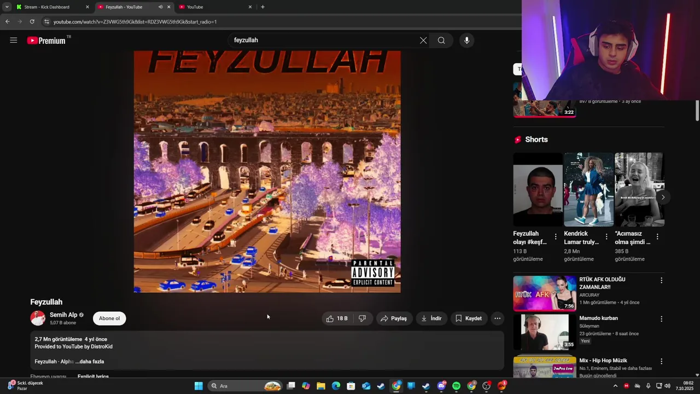This screenshot has height=394, width=700.
Task: Open options for Mix - Hip Hop Müzik
Action: [661, 361]
